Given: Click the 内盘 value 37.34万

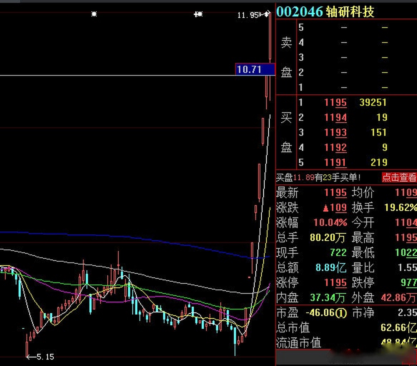Looking at the screenshot, I should click(328, 298).
